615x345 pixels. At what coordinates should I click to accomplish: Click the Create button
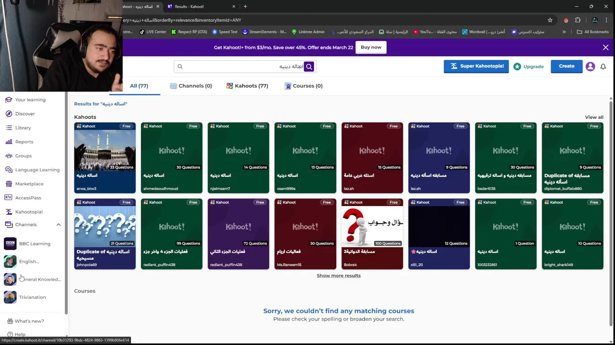pos(566,67)
